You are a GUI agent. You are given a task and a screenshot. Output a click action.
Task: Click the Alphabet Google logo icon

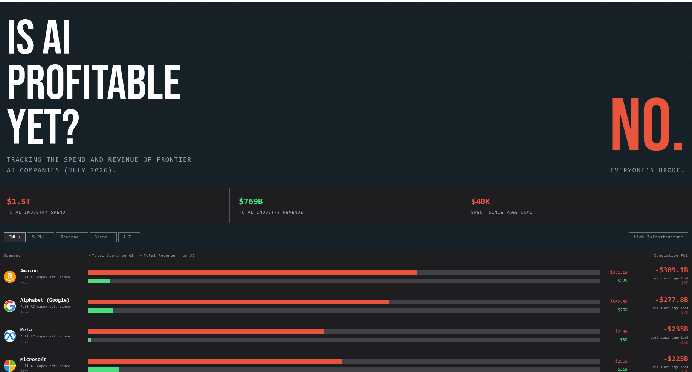[10, 306]
